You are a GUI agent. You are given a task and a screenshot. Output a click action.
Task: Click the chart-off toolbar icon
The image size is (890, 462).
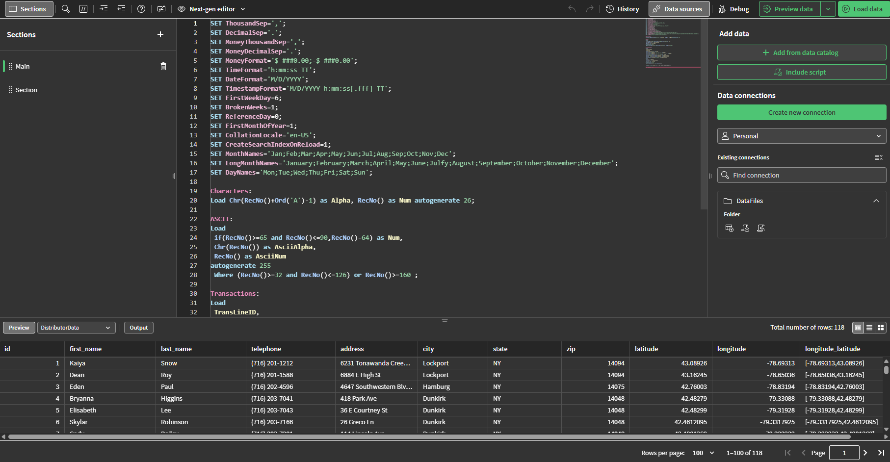point(161,9)
